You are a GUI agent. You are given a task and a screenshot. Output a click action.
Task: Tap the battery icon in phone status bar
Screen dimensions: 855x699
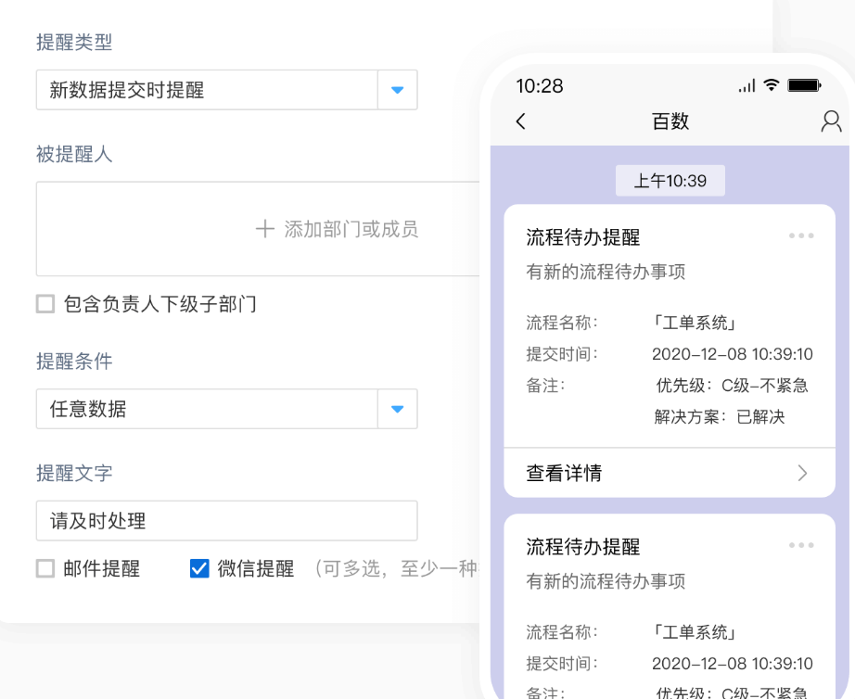click(804, 86)
